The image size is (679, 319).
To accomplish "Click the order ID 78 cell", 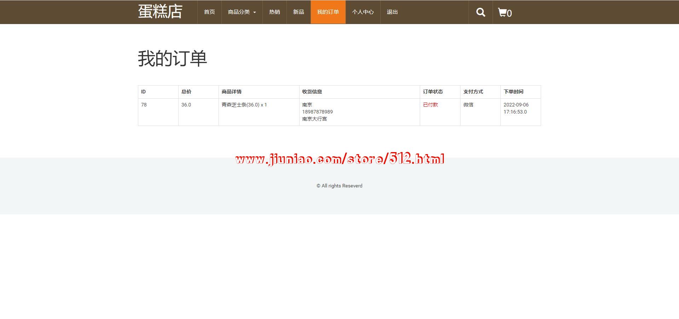I will point(144,105).
